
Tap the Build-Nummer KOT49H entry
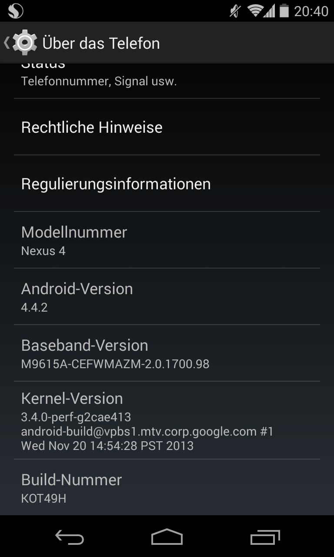[167, 487]
